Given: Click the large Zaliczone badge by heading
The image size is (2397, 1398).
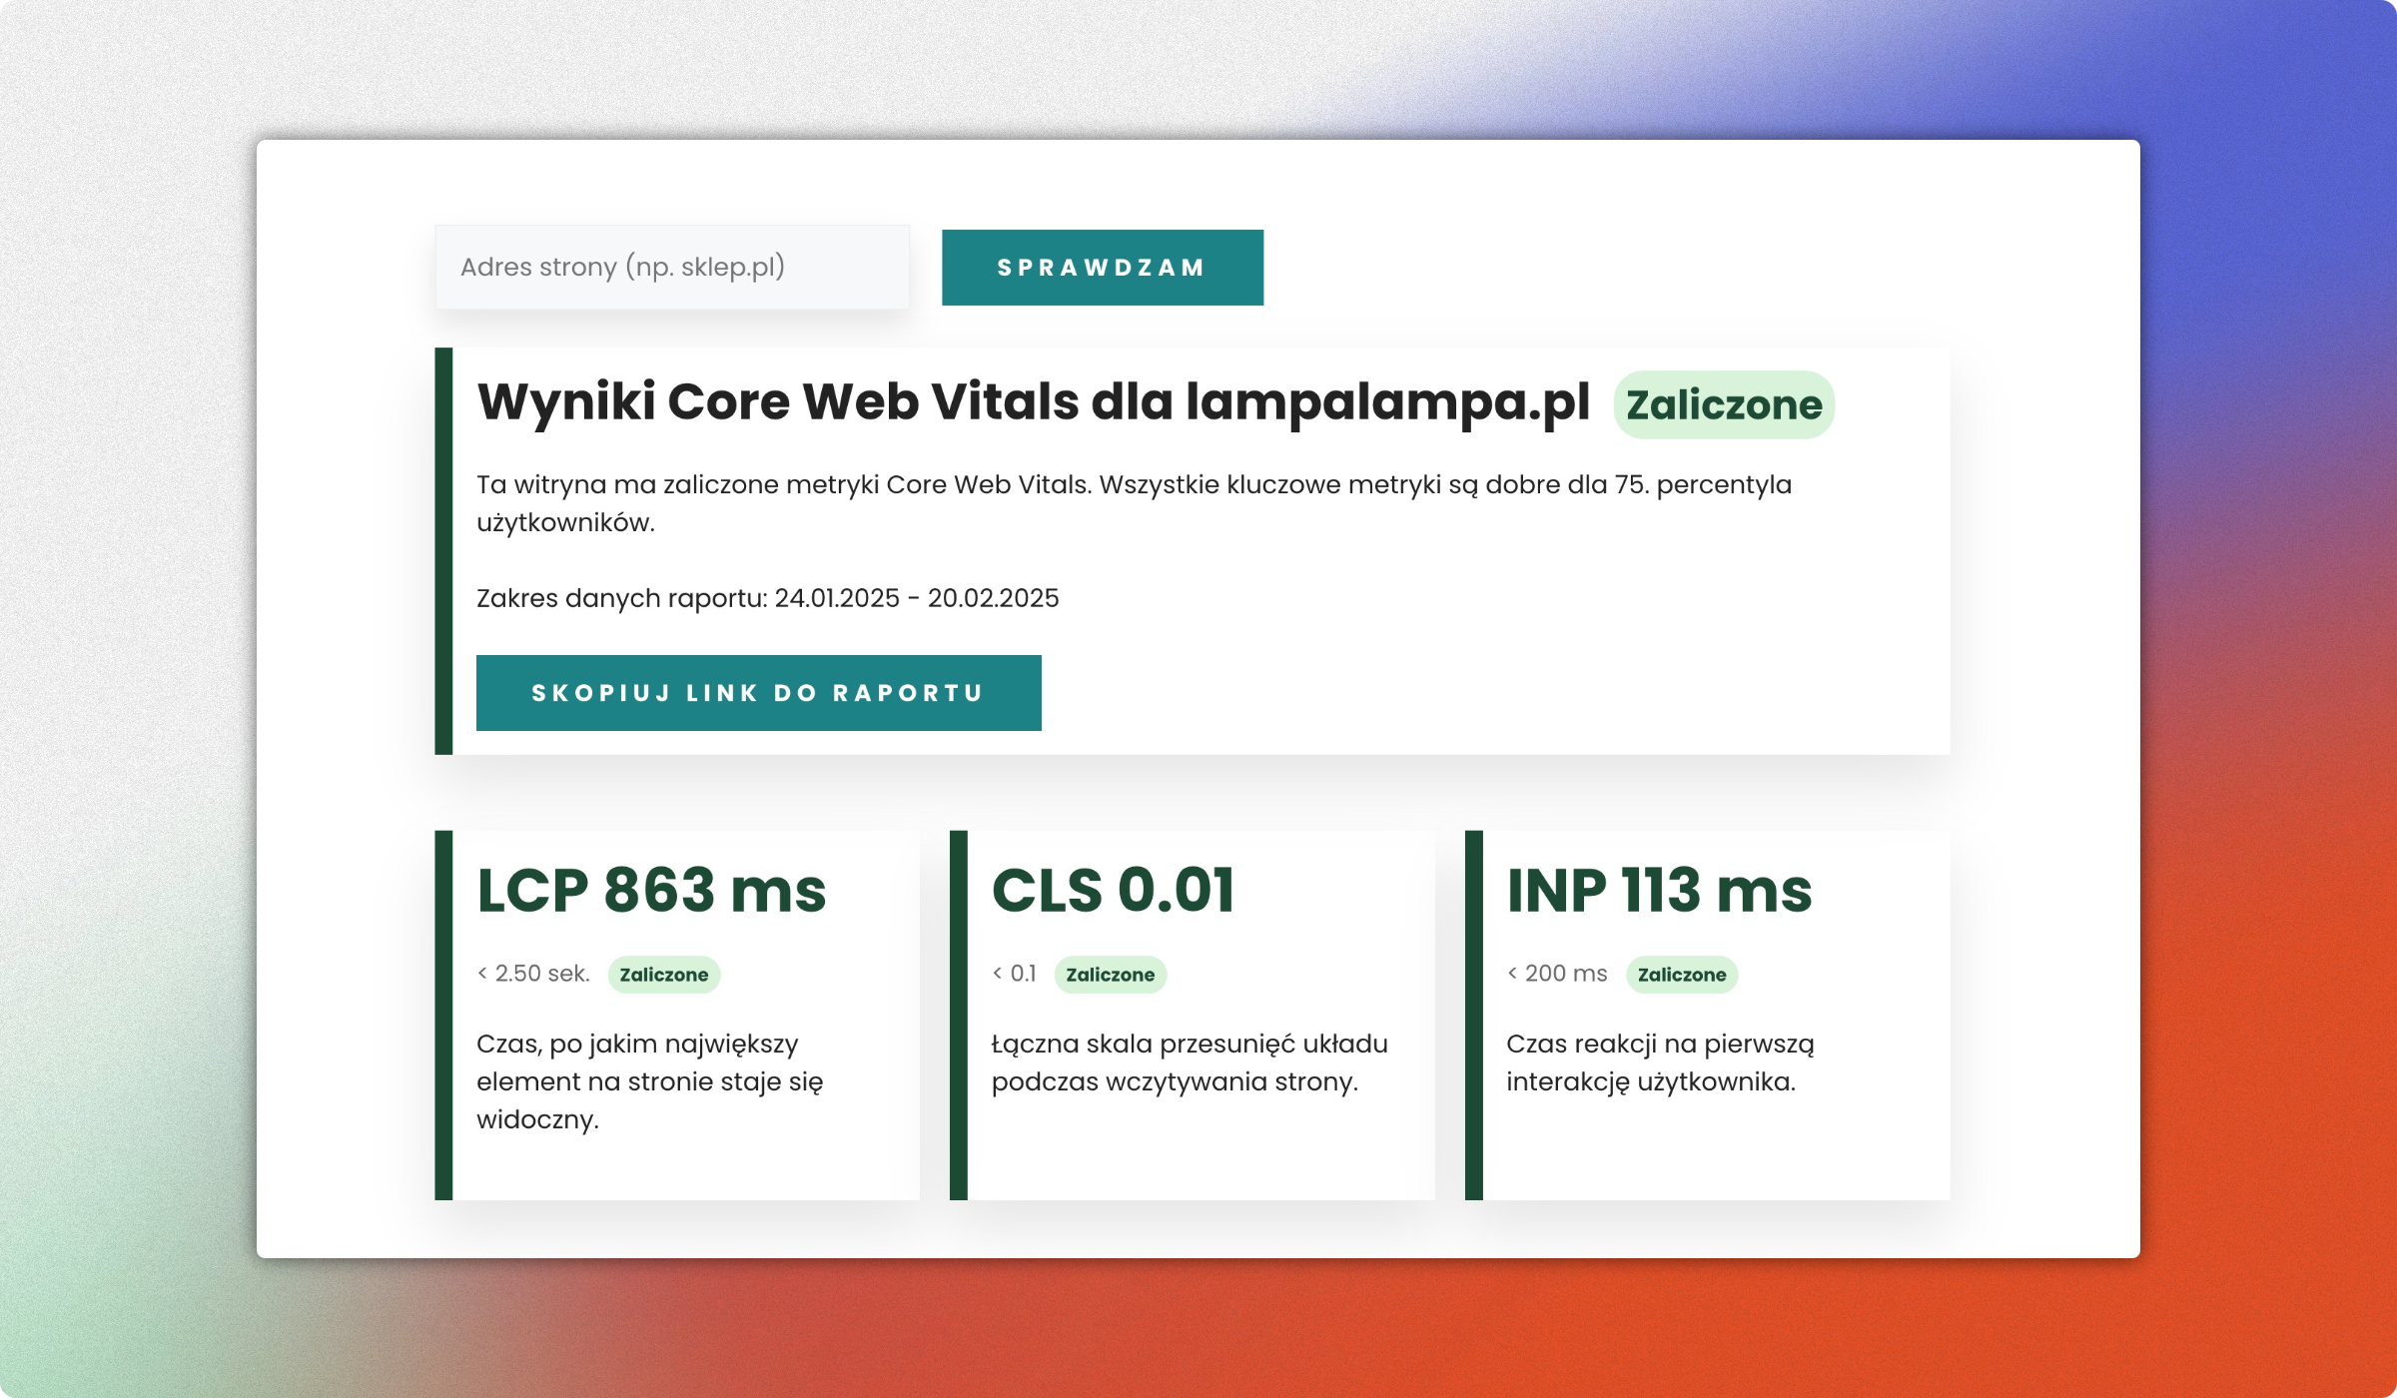Looking at the screenshot, I should pos(1723,404).
